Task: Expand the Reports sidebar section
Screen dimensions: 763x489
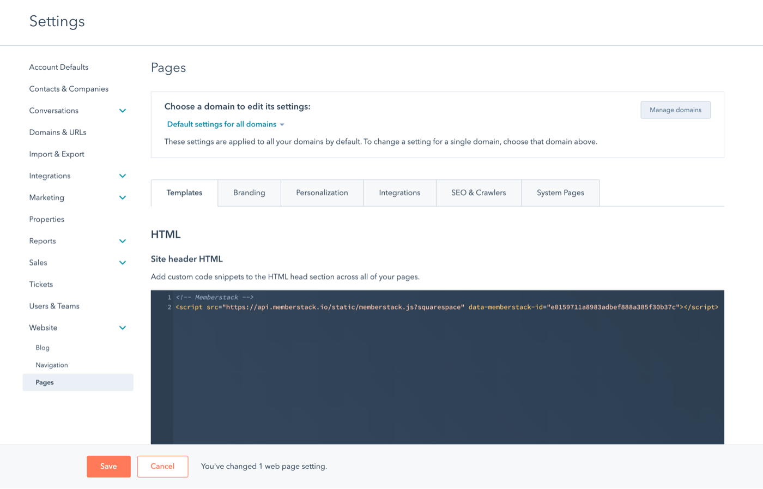Action: (x=122, y=241)
